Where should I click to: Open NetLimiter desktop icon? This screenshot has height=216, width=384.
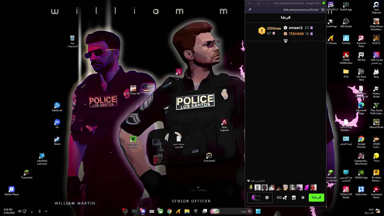361,191
